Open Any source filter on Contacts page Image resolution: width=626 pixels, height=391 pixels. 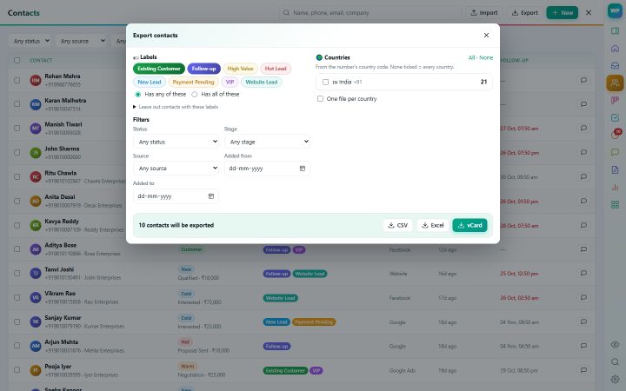click(83, 41)
